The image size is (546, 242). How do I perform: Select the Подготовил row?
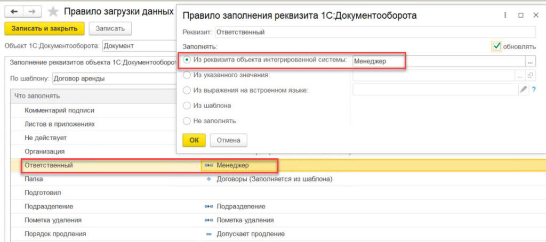pyautogui.click(x=278, y=192)
